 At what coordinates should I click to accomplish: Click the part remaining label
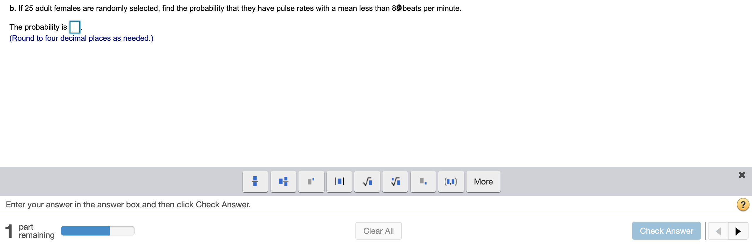tap(36, 231)
